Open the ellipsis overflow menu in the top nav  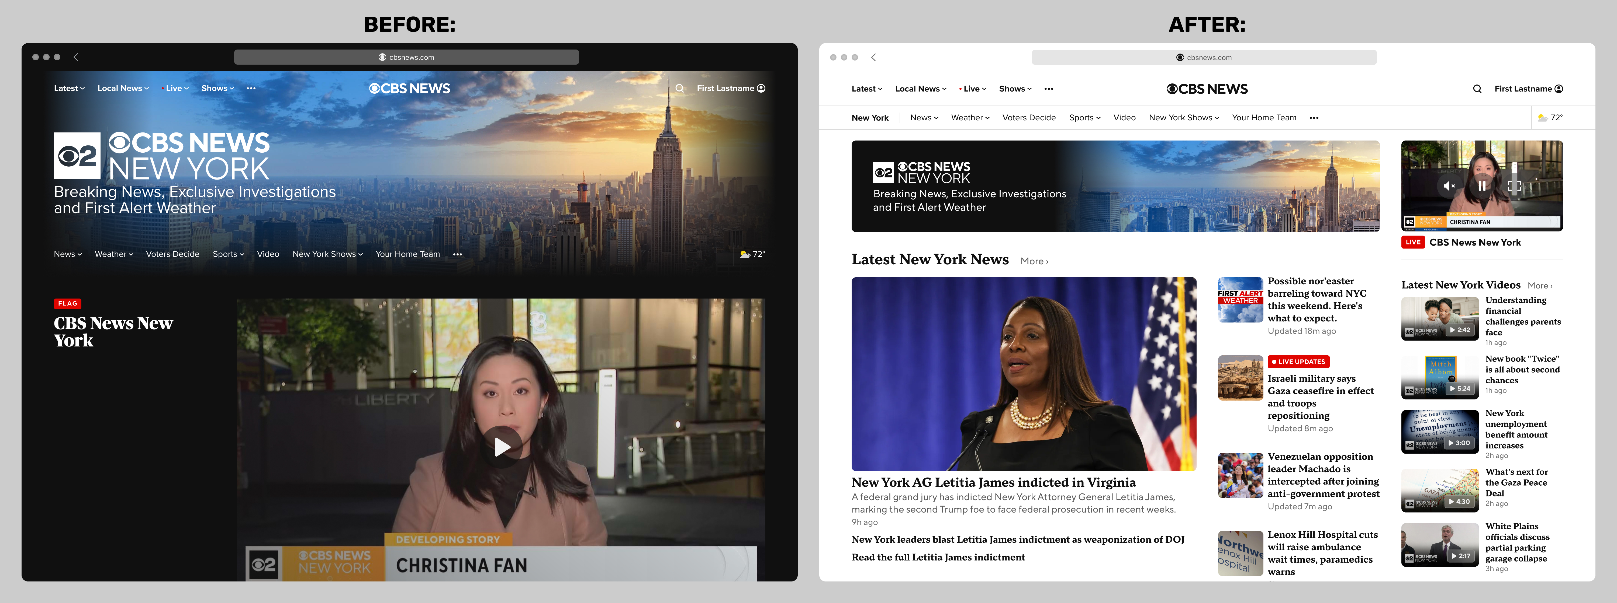(1049, 89)
